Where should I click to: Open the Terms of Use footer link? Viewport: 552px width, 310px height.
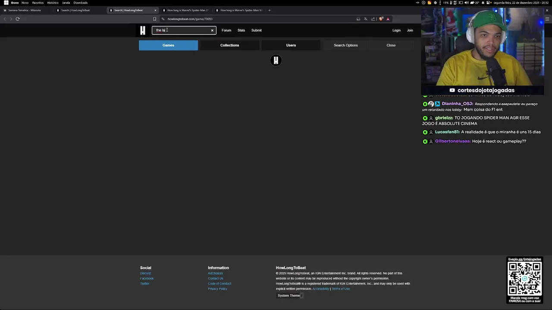point(341,289)
